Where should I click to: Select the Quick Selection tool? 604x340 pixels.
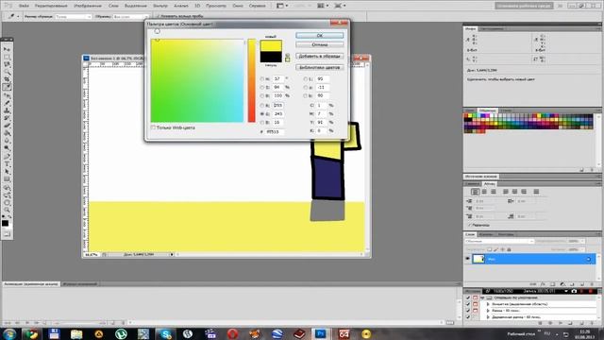click(x=7, y=72)
